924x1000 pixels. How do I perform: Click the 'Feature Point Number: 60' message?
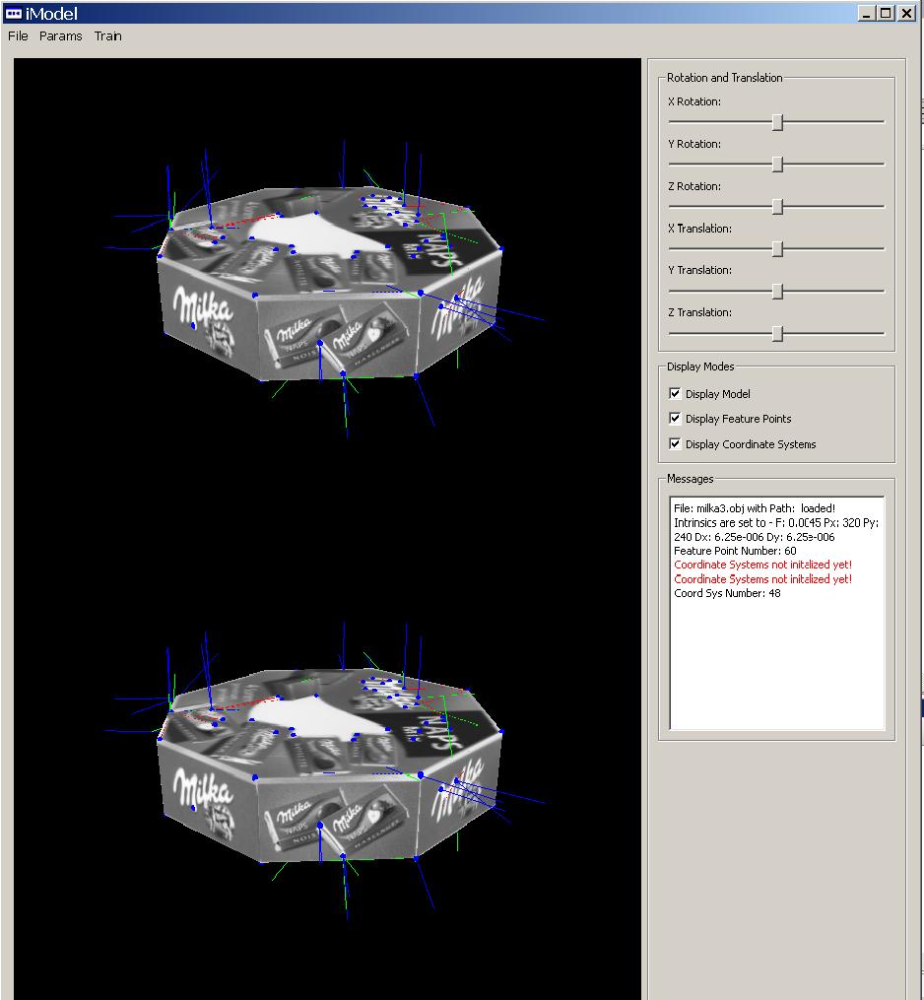(x=735, y=551)
